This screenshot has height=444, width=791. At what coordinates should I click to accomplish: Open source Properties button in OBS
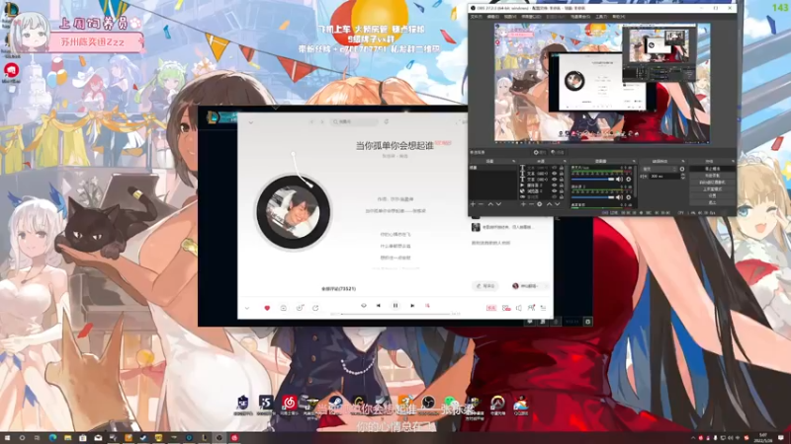coord(540,152)
